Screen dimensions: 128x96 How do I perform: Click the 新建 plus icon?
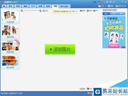point(109,6)
